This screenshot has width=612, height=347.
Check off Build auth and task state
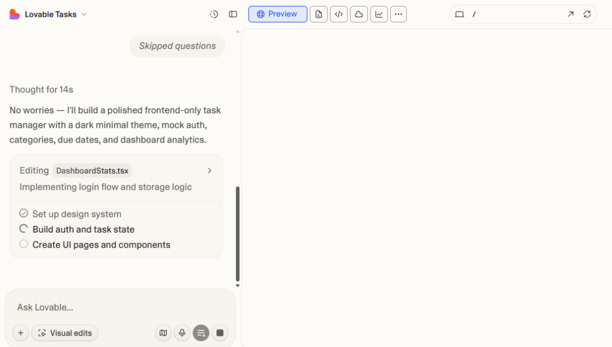tap(23, 229)
